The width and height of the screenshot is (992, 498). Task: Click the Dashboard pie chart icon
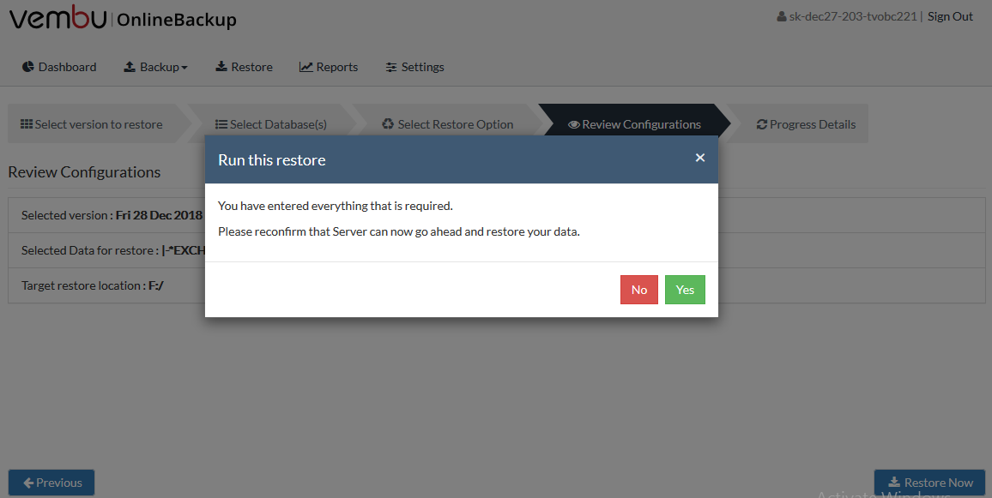27,67
